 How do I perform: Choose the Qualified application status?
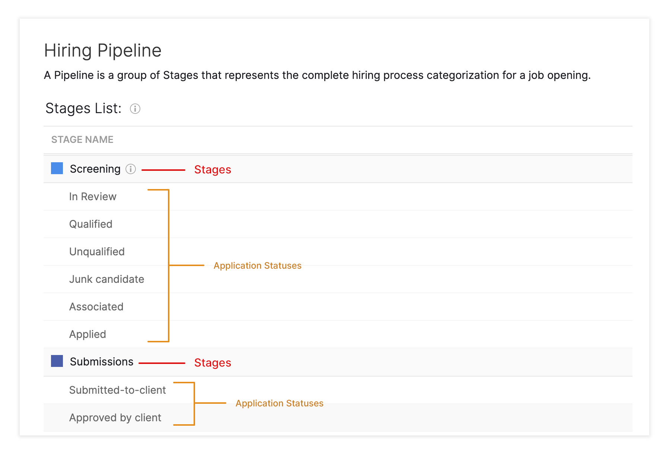pyautogui.click(x=91, y=224)
